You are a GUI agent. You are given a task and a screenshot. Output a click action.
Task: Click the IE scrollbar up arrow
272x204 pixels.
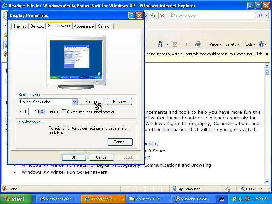tap(267, 65)
